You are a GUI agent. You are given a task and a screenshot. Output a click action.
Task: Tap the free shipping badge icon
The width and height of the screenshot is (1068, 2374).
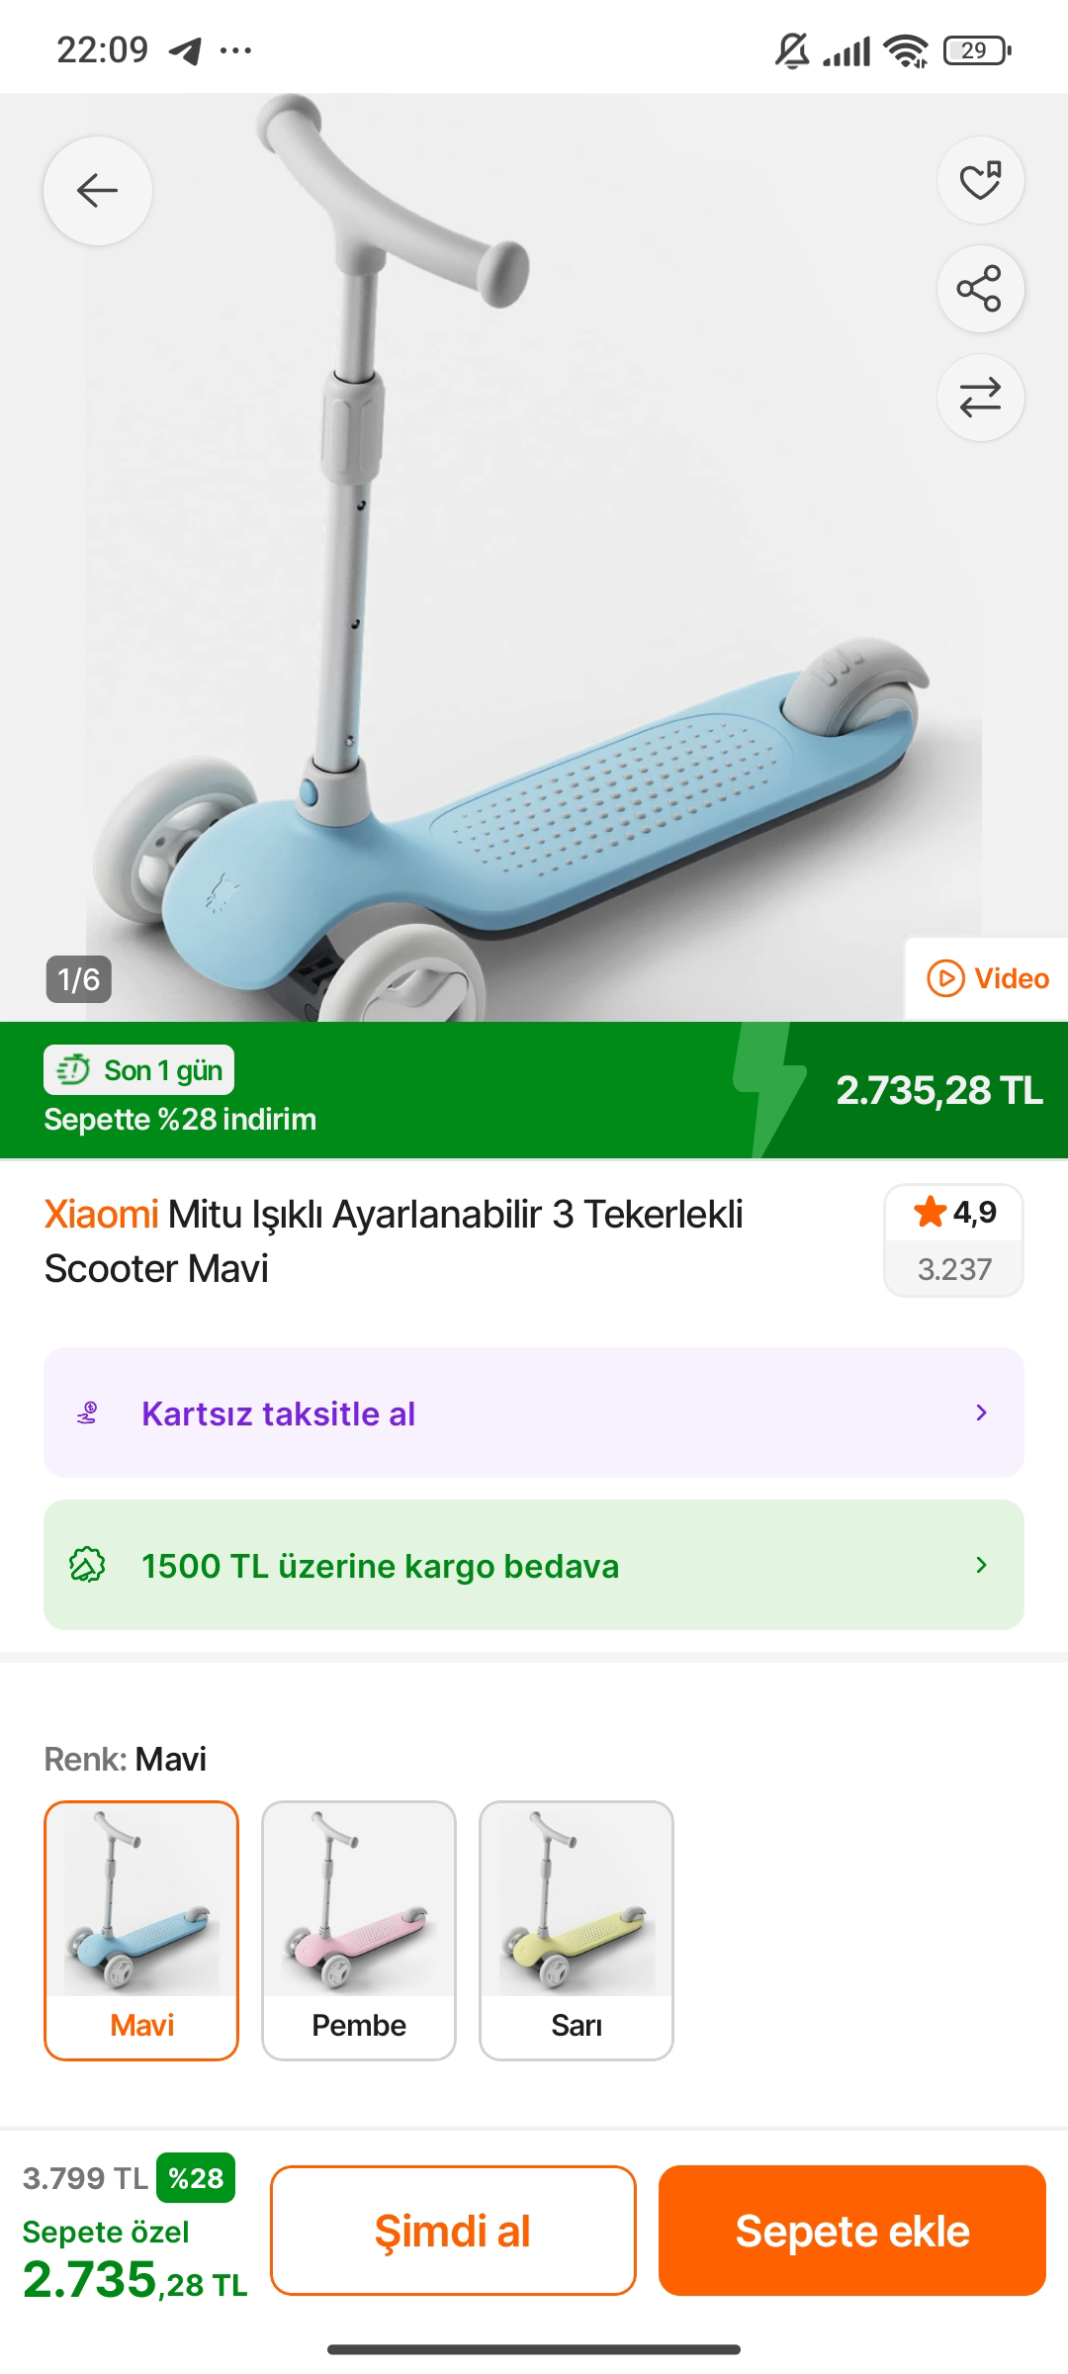(x=87, y=1565)
